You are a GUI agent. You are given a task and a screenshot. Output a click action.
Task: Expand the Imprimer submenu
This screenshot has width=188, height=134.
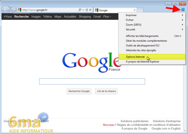tap(152, 15)
